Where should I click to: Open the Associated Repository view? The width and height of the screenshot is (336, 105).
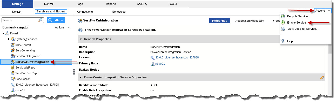point(250,21)
